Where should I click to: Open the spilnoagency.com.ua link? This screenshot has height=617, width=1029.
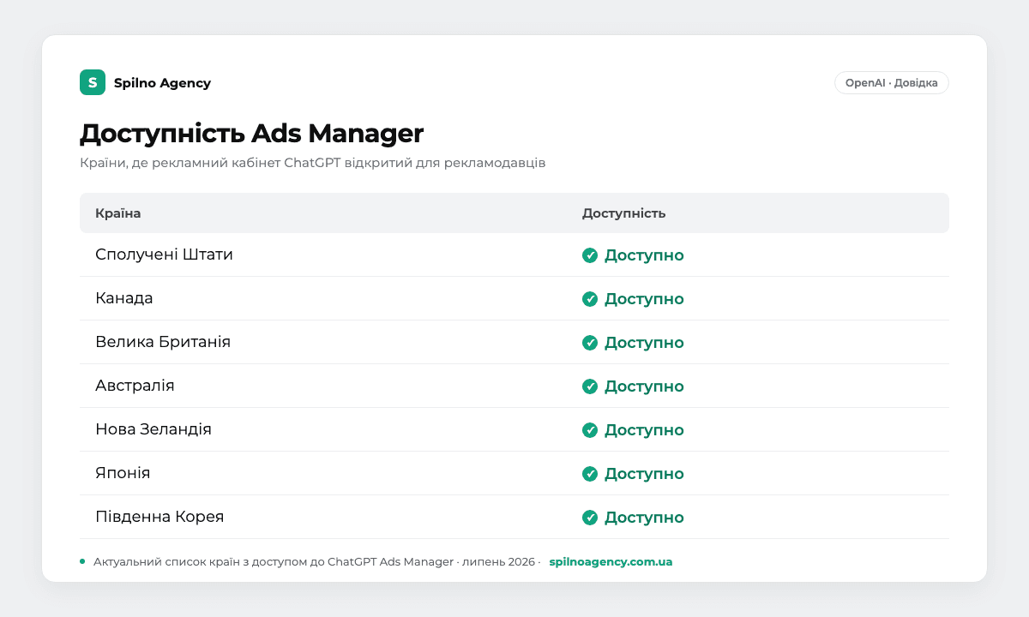pyautogui.click(x=611, y=562)
